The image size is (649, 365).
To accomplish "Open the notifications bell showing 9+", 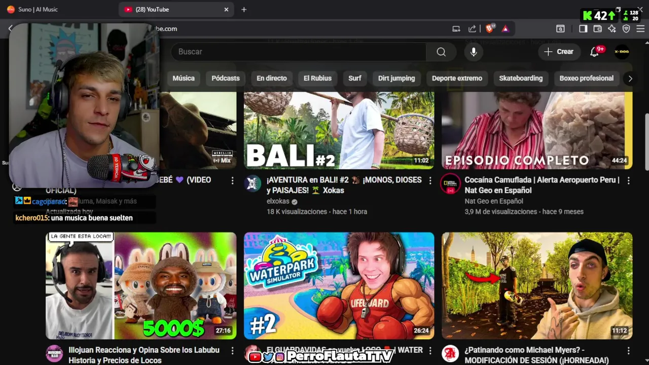I will click(594, 52).
